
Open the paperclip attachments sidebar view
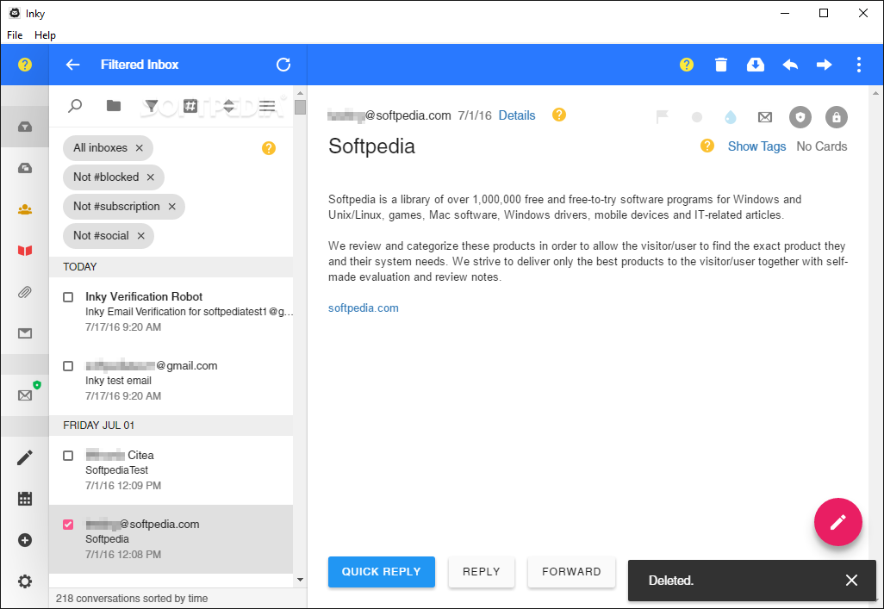(x=25, y=292)
